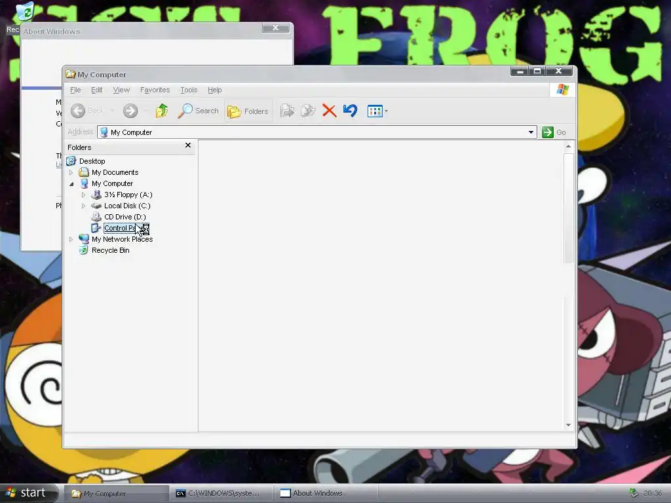Image resolution: width=671 pixels, height=503 pixels.
Task: Select 3½ Floppy (A:) drive
Action: click(x=128, y=195)
